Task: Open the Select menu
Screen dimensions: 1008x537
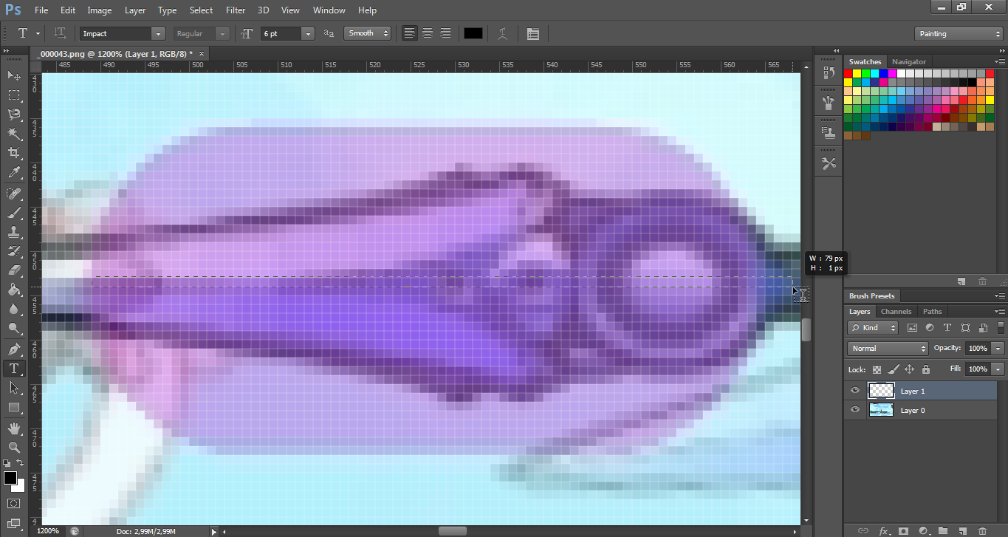Action: (x=201, y=10)
